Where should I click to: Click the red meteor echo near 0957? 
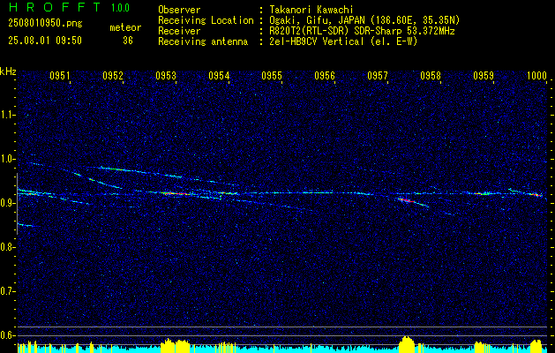[x=407, y=200]
